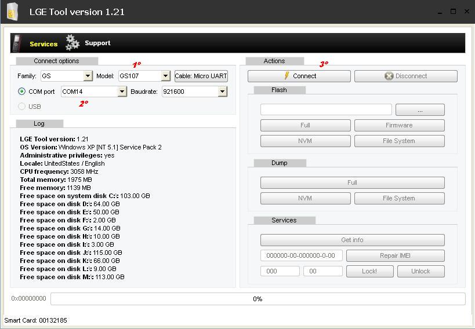Click the Free space on disk J:\ line
This screenshot has height=329, width=475.
(x=71, y=253)
